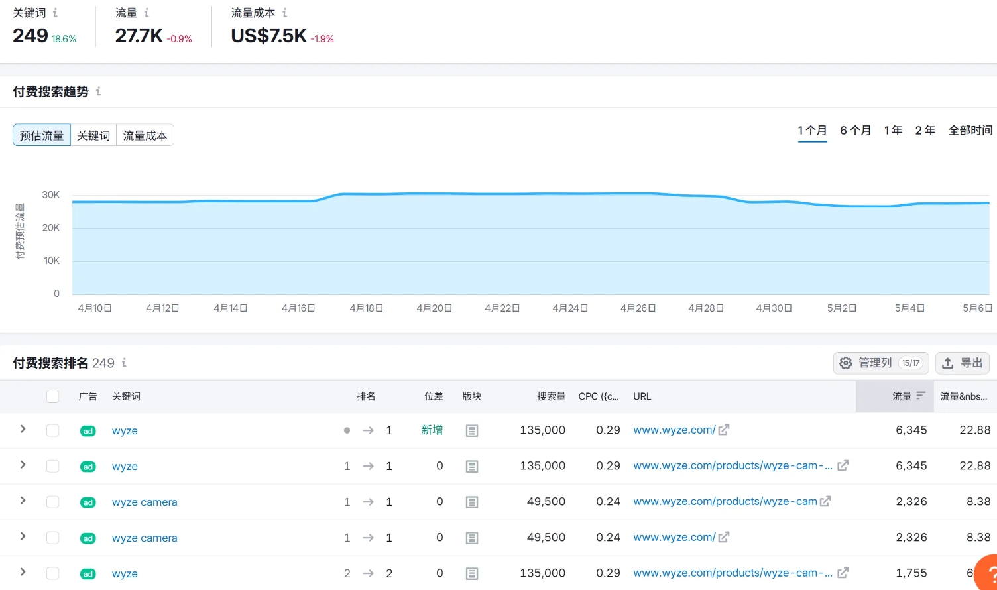
Task: Click info icon beside 付费搜索趋势 heading
Action: click(x=98, y=91)
